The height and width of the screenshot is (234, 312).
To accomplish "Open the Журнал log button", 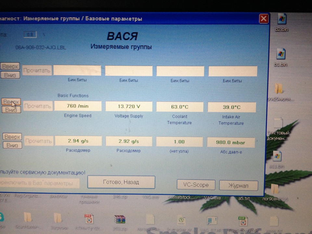I will coord(239,186).
